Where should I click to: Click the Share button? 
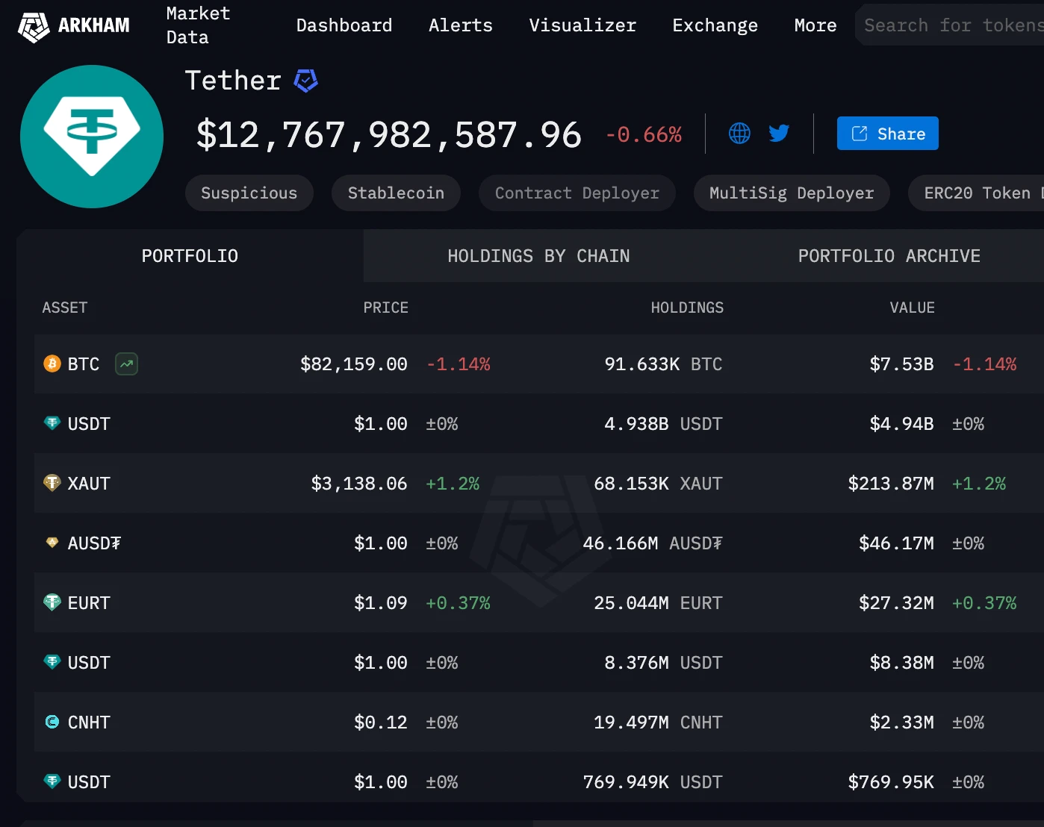point(887,134)
